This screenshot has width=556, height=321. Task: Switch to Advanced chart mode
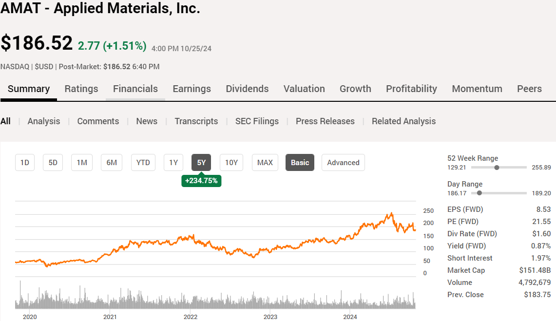pos(343,163)
